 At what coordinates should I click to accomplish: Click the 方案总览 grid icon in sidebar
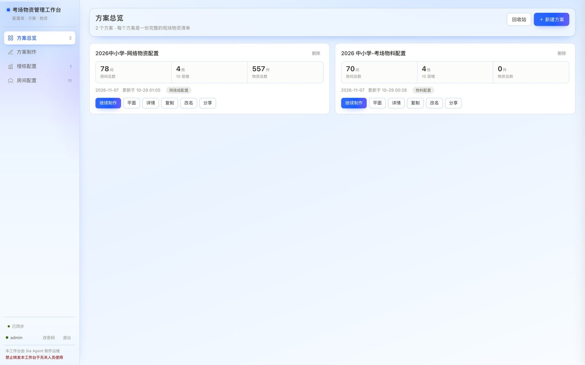click(x=11, y=38)
